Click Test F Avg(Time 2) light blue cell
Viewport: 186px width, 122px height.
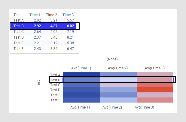tap(118, 100)
